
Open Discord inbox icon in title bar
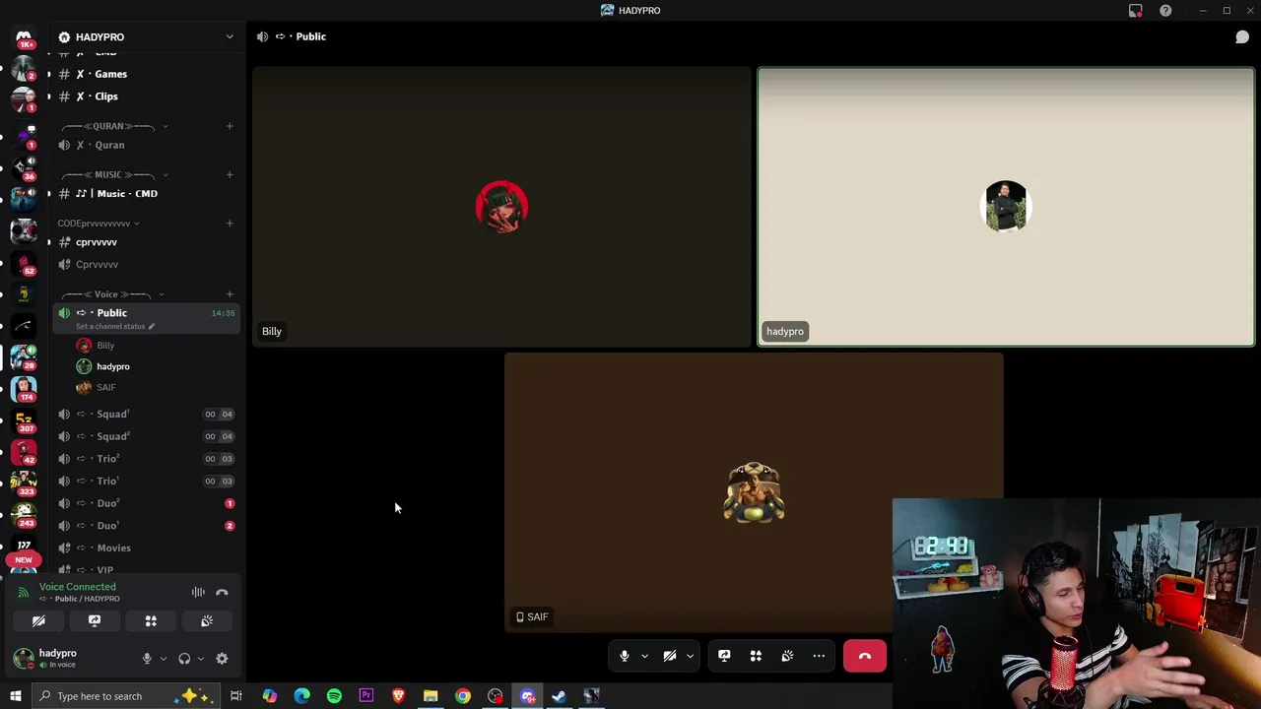point(1136,11)
